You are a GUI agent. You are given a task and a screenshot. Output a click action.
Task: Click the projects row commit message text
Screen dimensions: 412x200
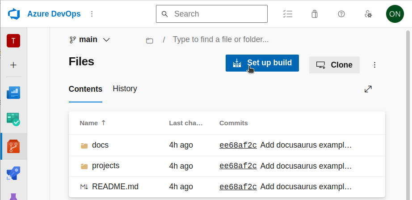click(x=306, y=166)
